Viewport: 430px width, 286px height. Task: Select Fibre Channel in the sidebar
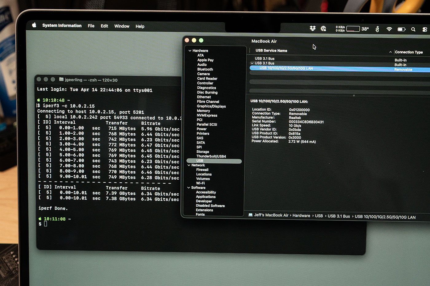(208, 101)
